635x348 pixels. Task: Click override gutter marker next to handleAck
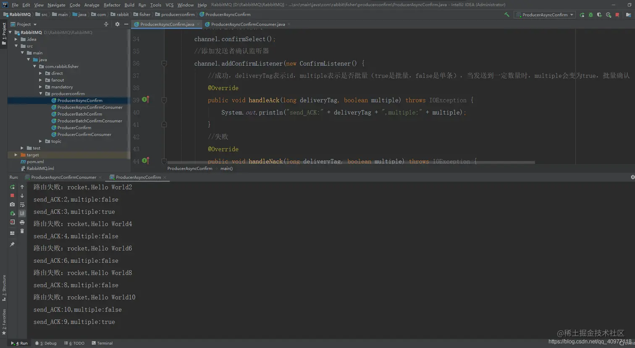point(145,100)
